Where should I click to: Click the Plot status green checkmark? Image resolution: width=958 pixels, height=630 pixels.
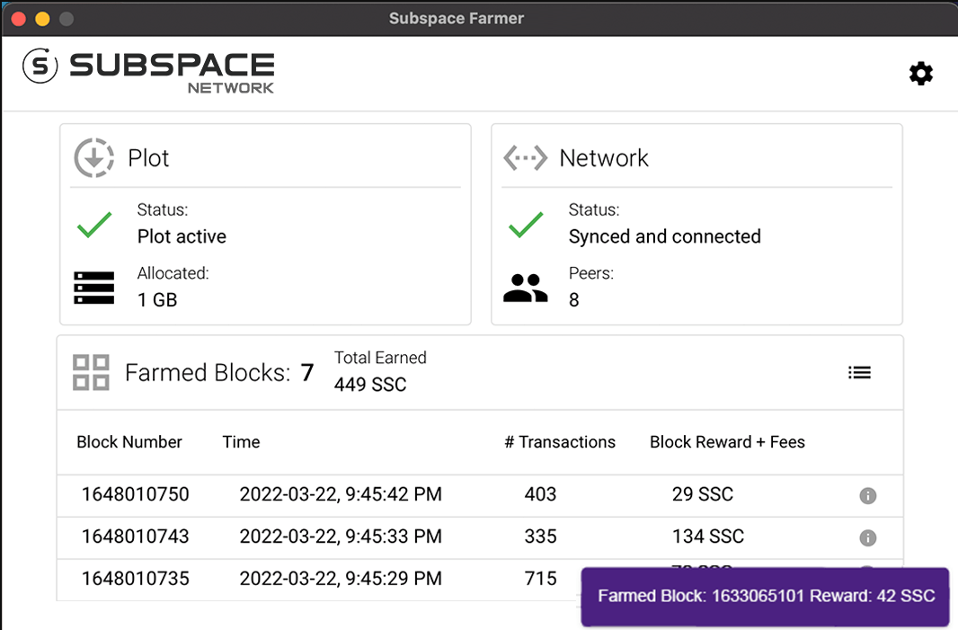point(93,225)
